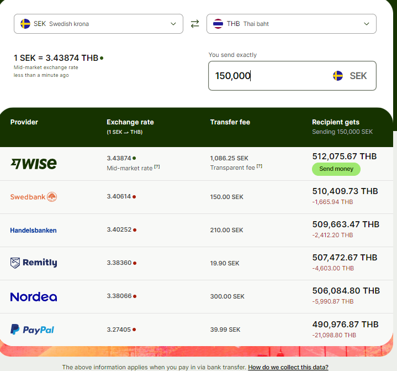This screenshot has width=397, height=371.
Task: Open "How do we collect this data?" link
Action: click(288, 367)
